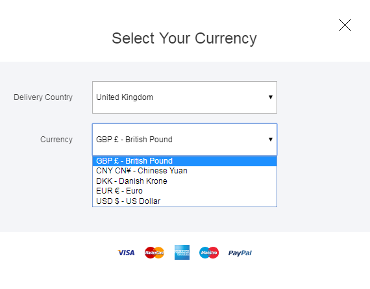Close the Select Your Currency dialog
This screenshot has width=370, height=289.
click(345, 25)
